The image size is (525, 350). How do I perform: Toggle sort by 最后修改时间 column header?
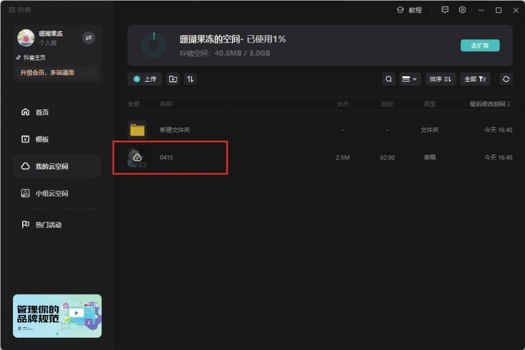click(489, 104)
